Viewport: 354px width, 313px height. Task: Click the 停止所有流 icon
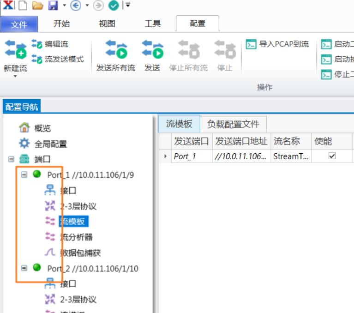pos(189,49)
